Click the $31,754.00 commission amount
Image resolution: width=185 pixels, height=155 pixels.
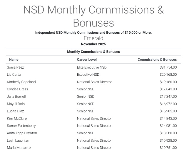pyautogui.click(x=168, y=67)
